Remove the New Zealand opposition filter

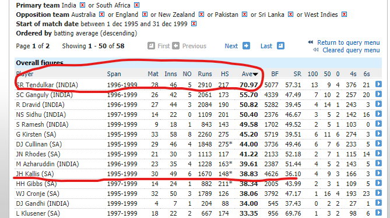(201, 15)
